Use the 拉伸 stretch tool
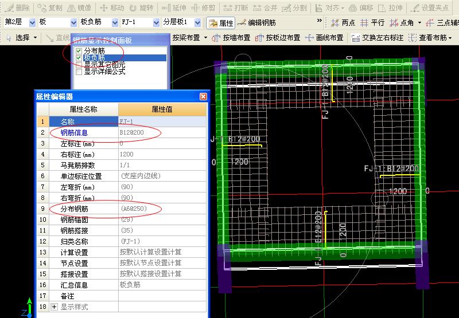Screen dimensions: 459x318 [x=390, y=7]
